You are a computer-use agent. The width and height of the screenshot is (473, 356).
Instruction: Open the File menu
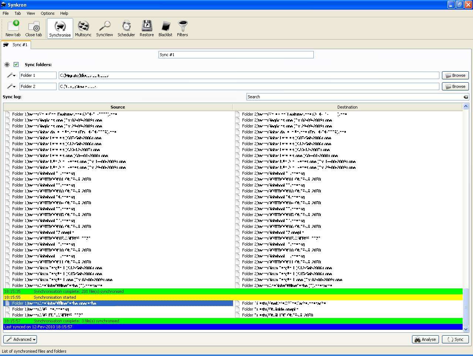pyautogui.click(x=6, y=13)
